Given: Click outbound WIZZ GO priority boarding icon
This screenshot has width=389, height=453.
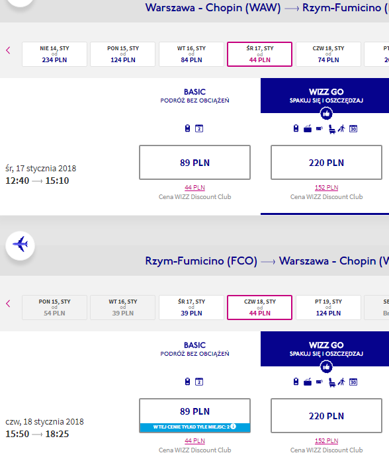Looking at the screenshot, I should [x=341, y=128].
